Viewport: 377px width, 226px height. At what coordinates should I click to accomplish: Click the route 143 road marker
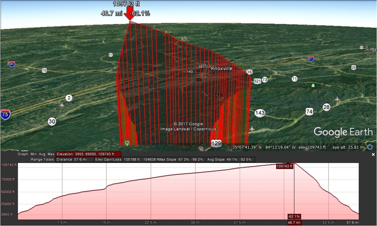tap(260, 113)
